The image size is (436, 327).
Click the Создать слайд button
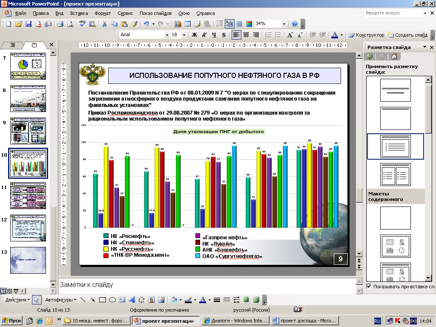coord(407,35)
